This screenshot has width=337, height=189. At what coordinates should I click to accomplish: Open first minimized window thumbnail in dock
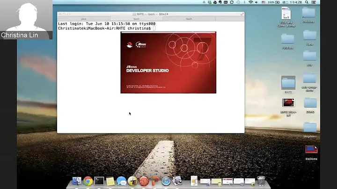[x=205, y=182]
